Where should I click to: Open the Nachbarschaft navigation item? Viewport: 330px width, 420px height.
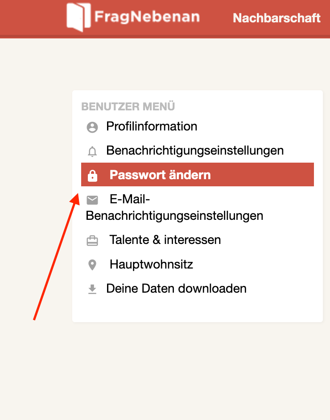(276, 18)
